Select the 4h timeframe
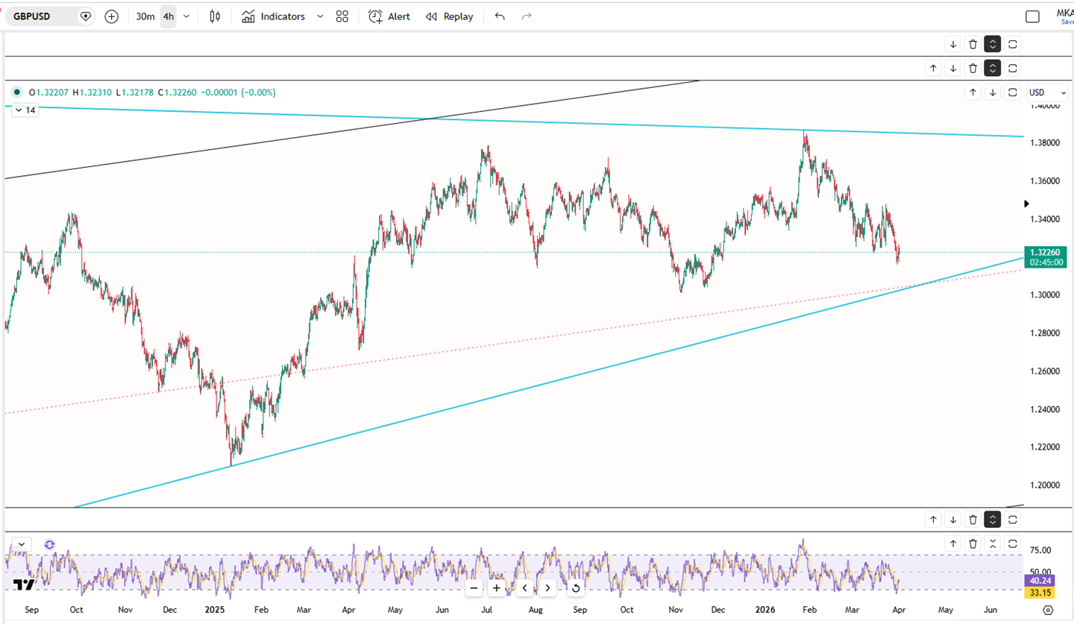 [x=169, y=16]
